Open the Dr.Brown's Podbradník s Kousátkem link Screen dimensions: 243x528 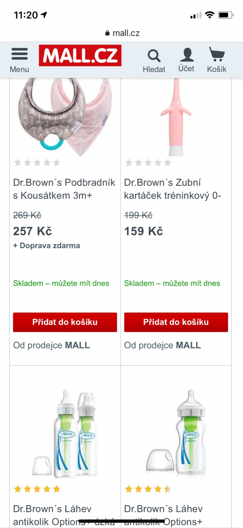click(64, 189)
